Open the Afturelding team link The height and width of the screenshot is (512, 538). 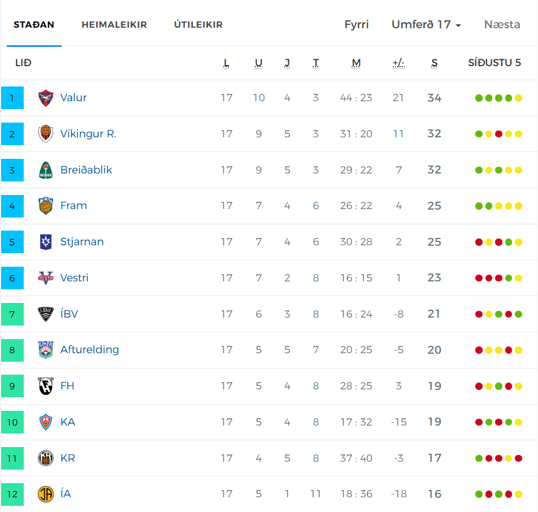[89, 350]
